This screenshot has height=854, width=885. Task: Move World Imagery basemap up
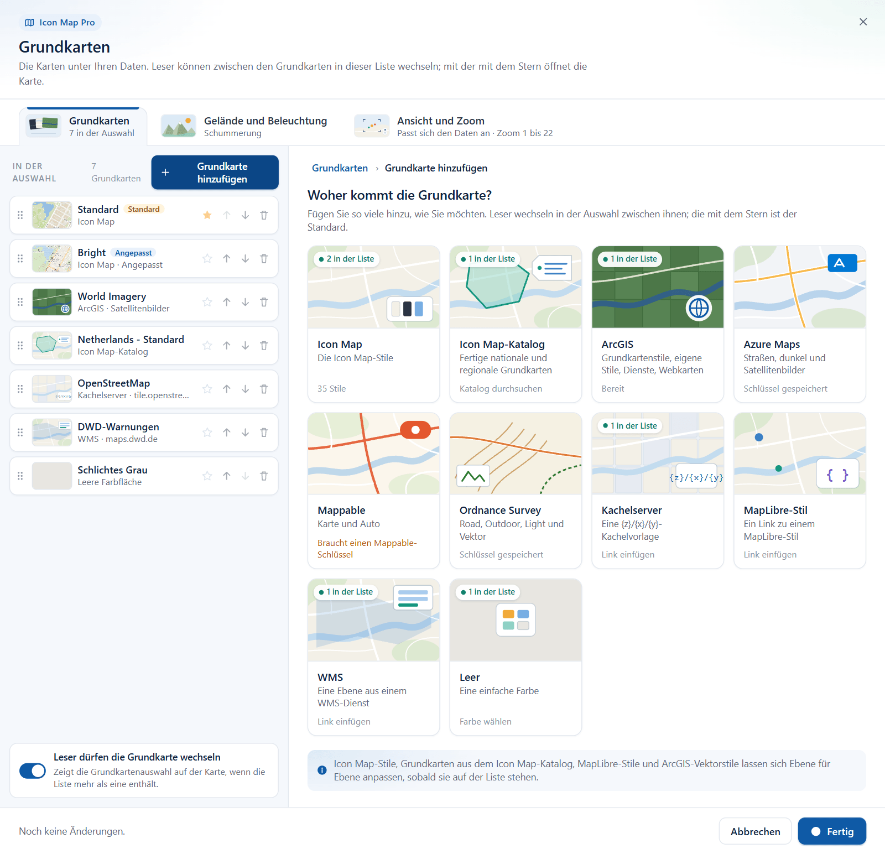point(227,302)
